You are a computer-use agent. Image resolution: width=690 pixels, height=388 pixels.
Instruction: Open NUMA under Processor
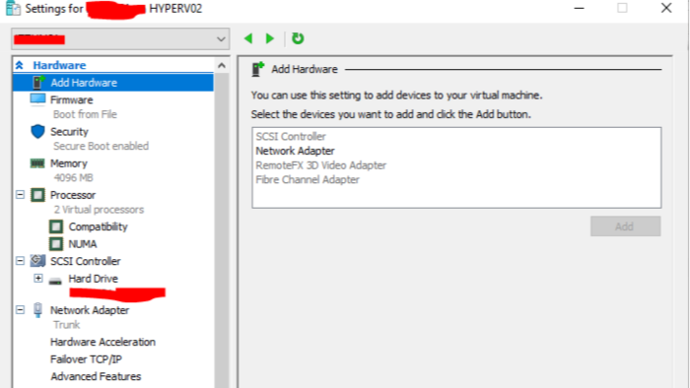click(83, 244)
